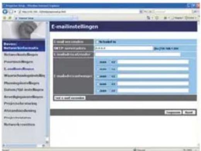Click the fifth recipient address field
This screenshot has width=201, height=151.
pyautogui.click(x=153, y=91)
